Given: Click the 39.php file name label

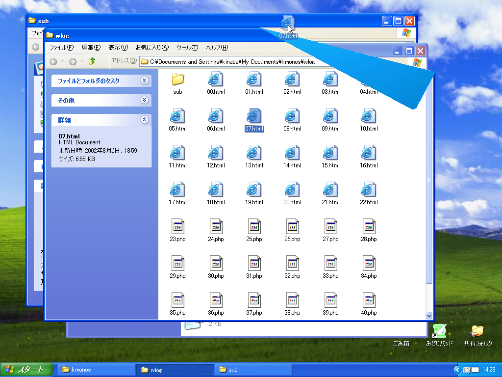Looking at the screenshot, I should (x=330, y=313).
